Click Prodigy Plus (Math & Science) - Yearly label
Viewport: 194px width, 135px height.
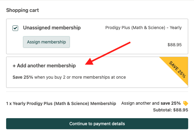click(x=143, y=28)
